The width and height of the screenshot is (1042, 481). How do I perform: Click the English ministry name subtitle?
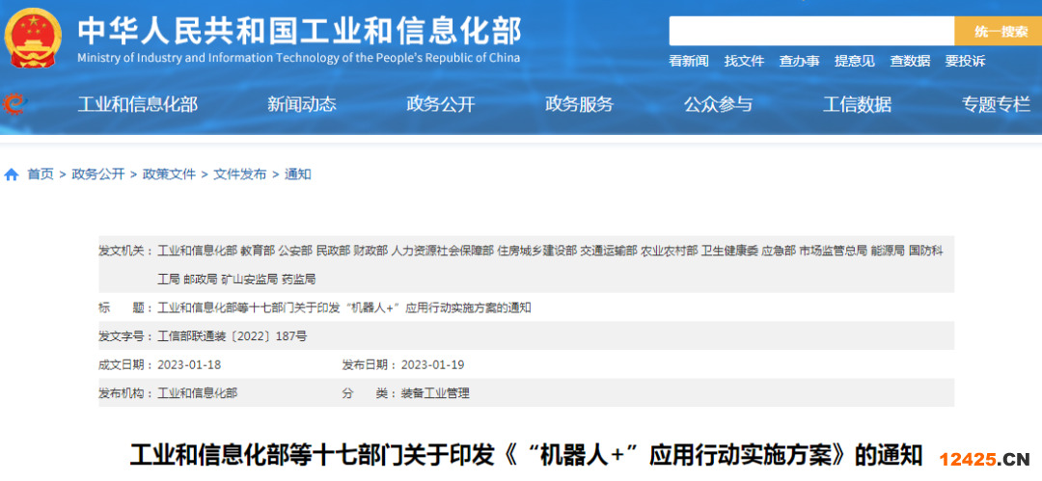coord(298,58)
